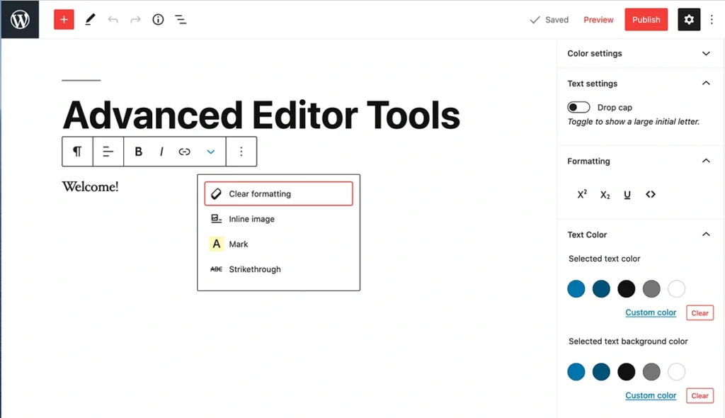This screenshot has height=418, width=725.
Task: Apply subscript formatting
Action: point(605,194)
